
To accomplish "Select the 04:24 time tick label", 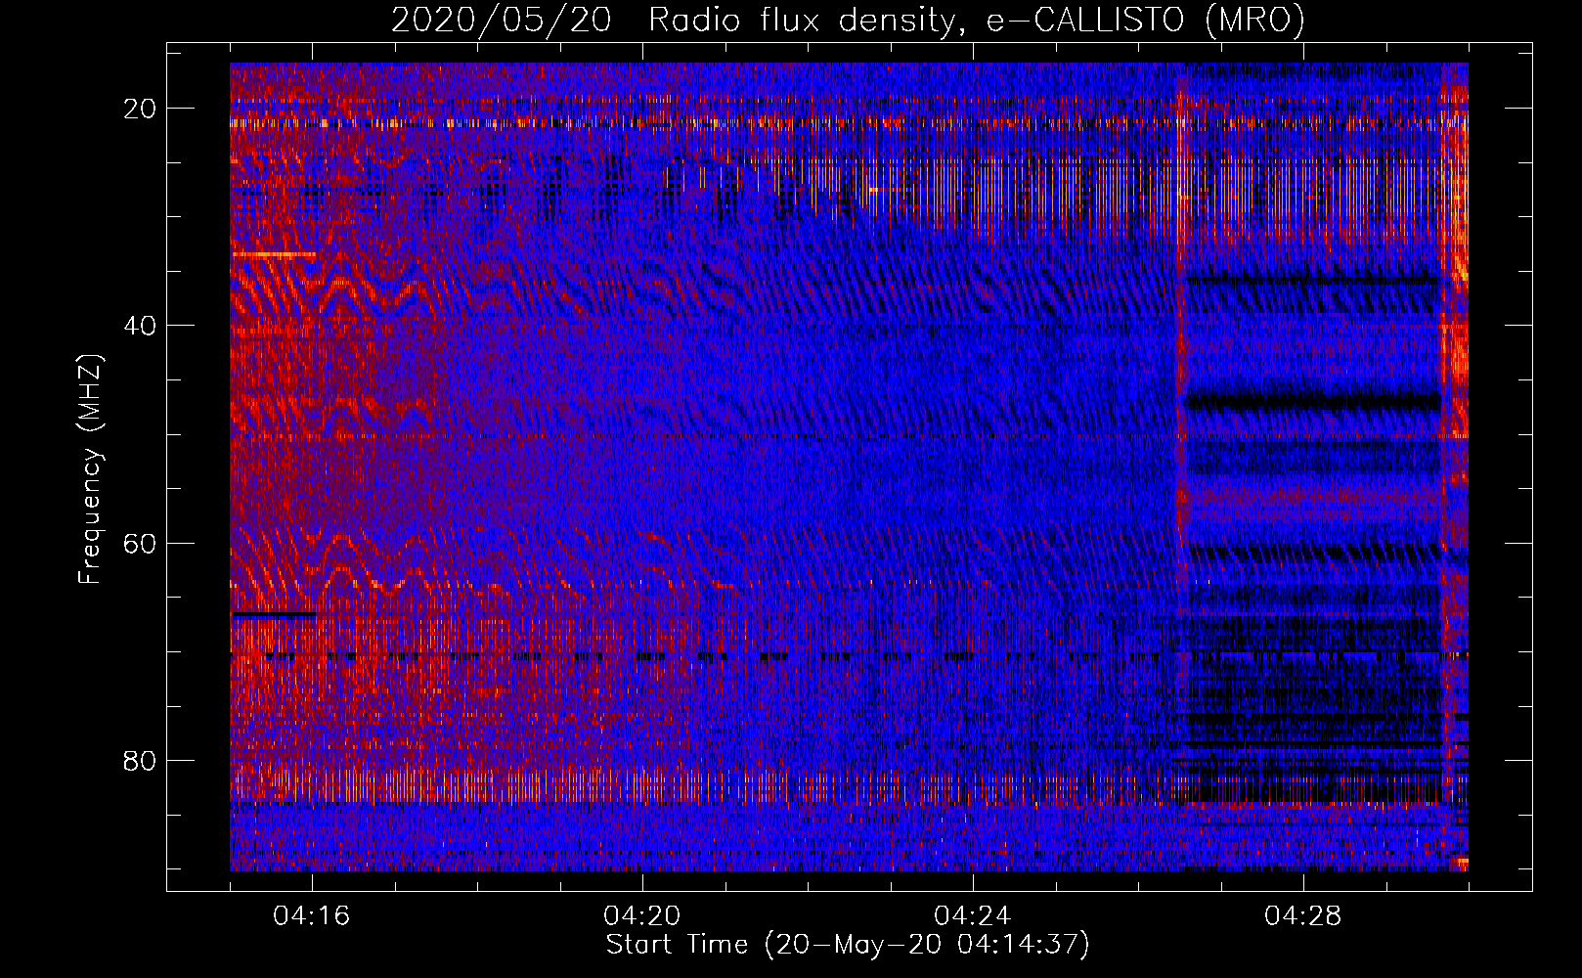I will [x=973, y=916].
